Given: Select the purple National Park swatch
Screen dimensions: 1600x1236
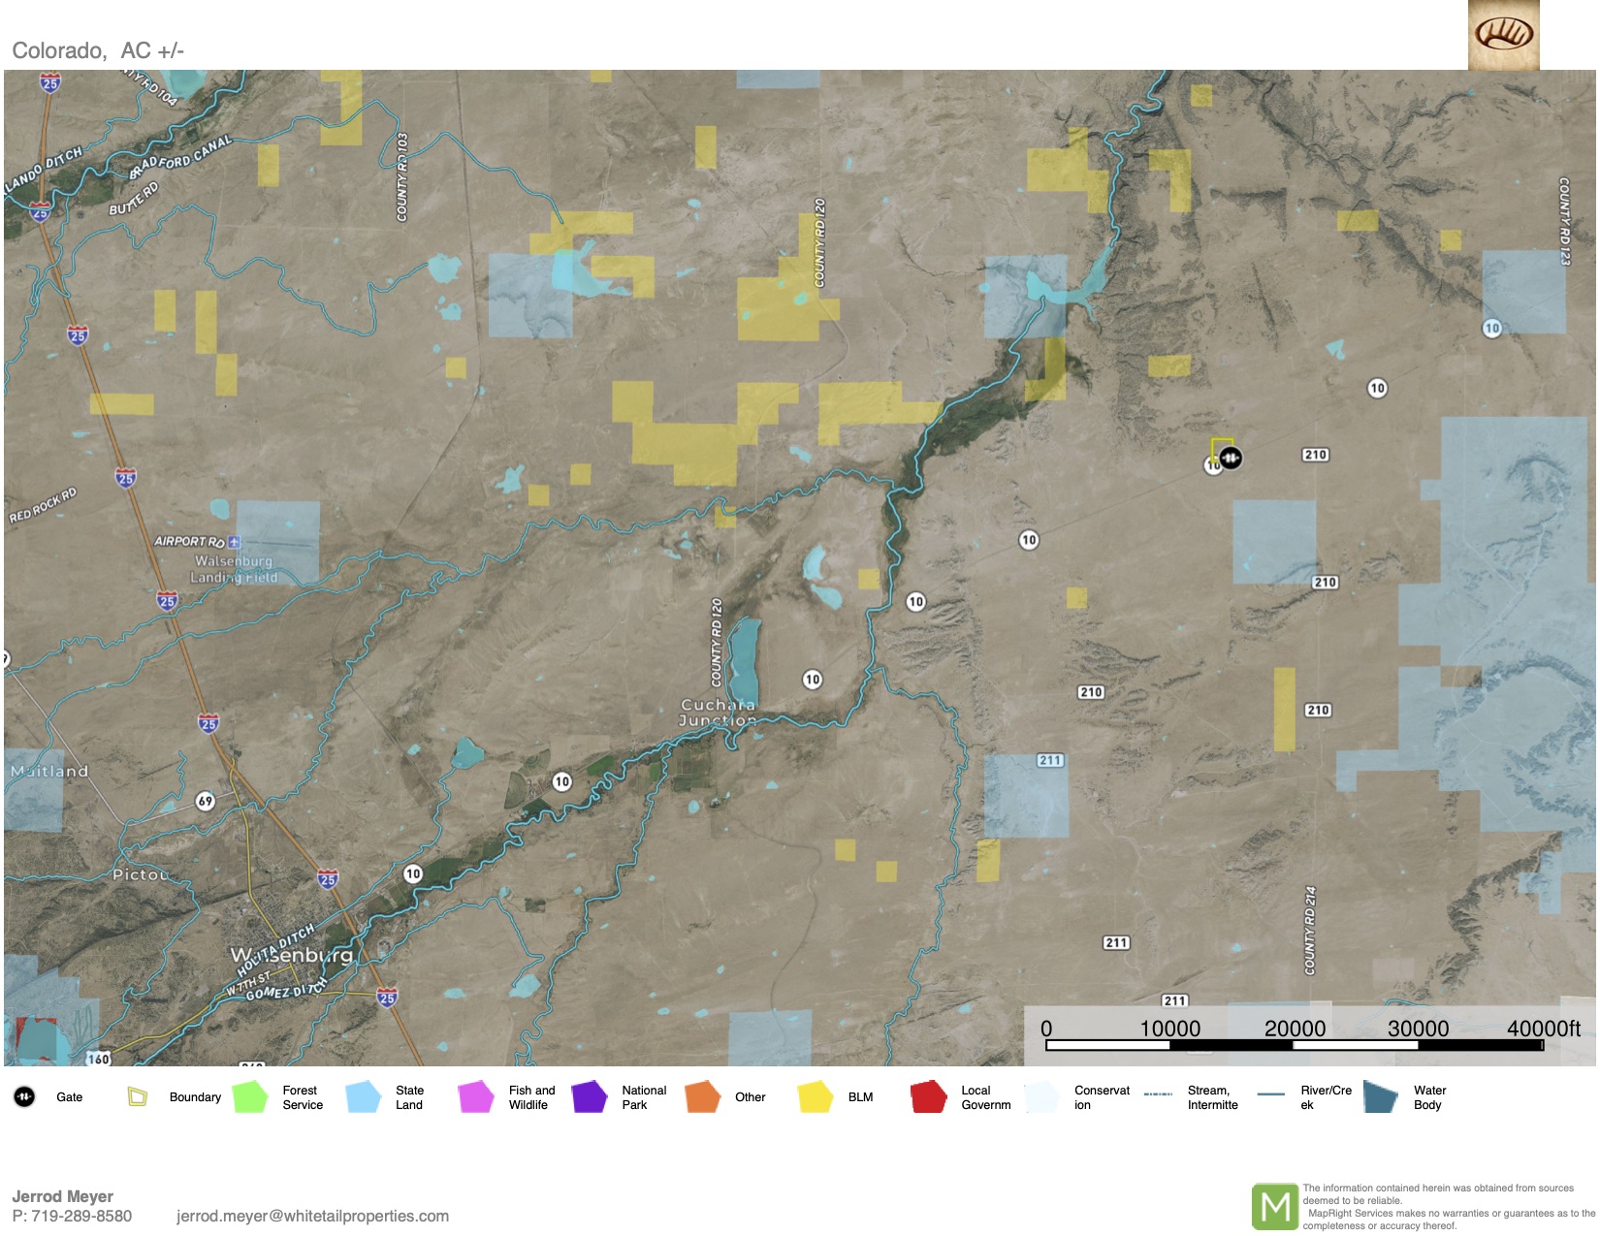Looking at the screenshot, I should 589,1096.
